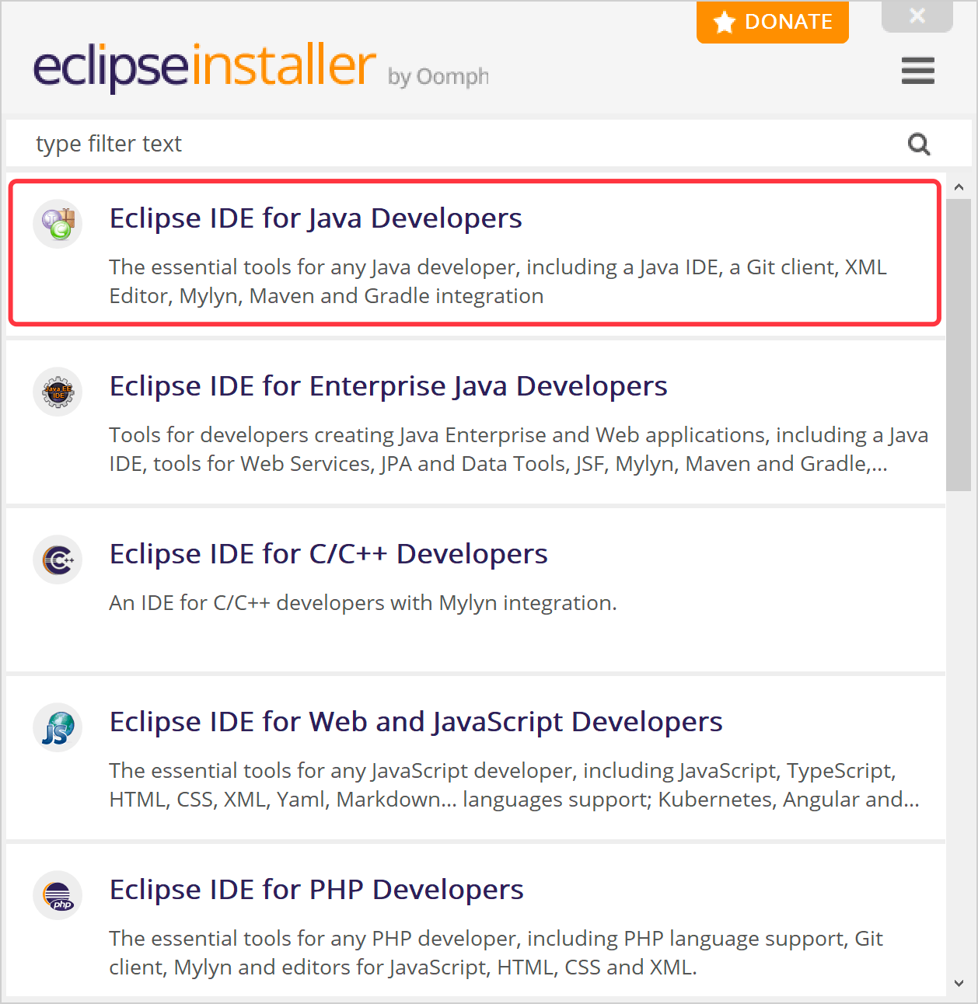Click the scrollbar down arrow
The image size is (978, 1004).
coord(959,983)
